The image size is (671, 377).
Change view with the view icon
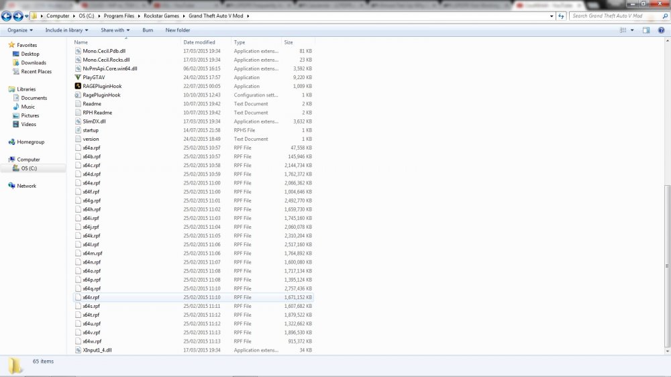click(623, 30)
